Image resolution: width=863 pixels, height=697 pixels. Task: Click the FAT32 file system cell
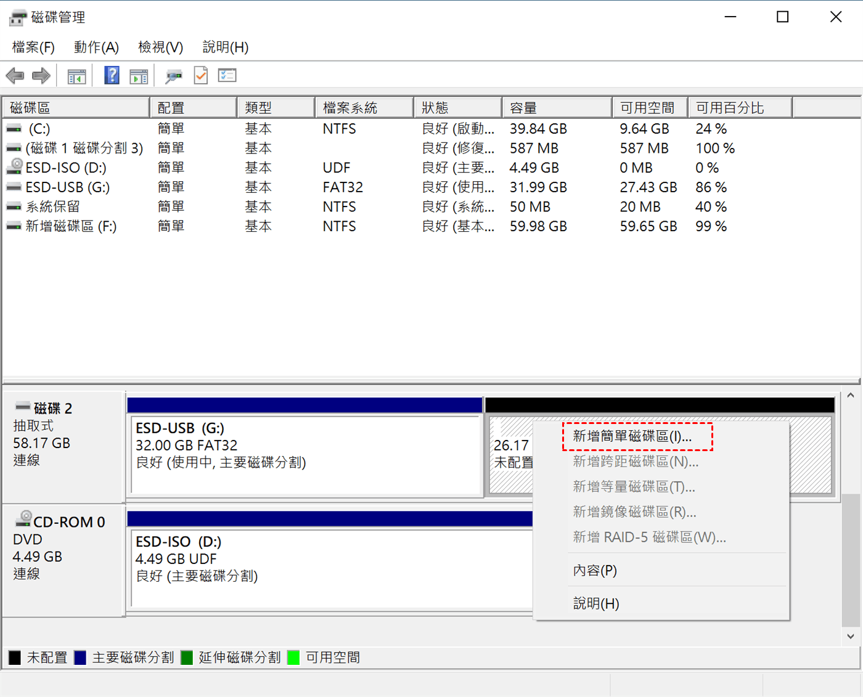(x=343, y=187)
